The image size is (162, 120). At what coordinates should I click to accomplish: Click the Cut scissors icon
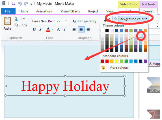(16, 19)
